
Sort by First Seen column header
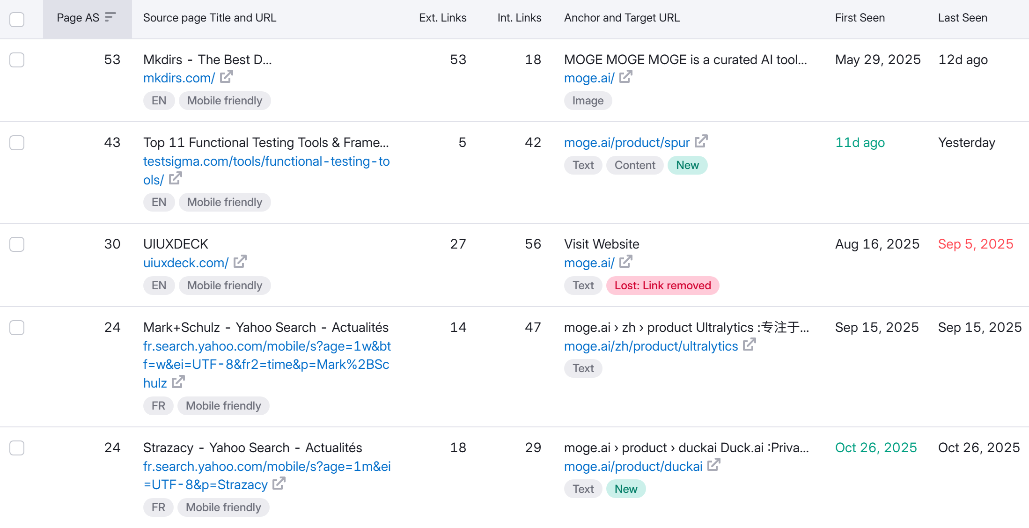(x=860, y=18)
